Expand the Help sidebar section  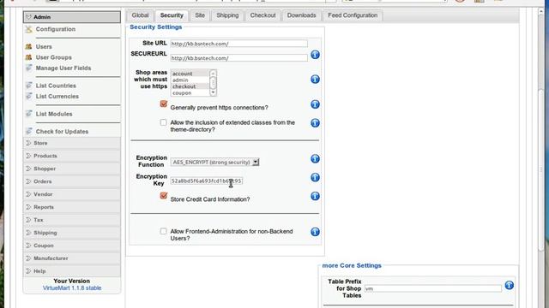pos(72,271)
